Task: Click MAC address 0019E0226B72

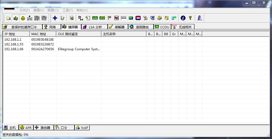Action: pos(42,44)
